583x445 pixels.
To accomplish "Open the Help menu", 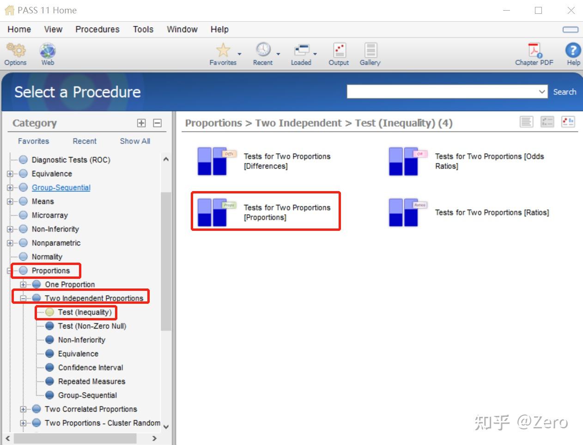I will [x=219, y=30].
